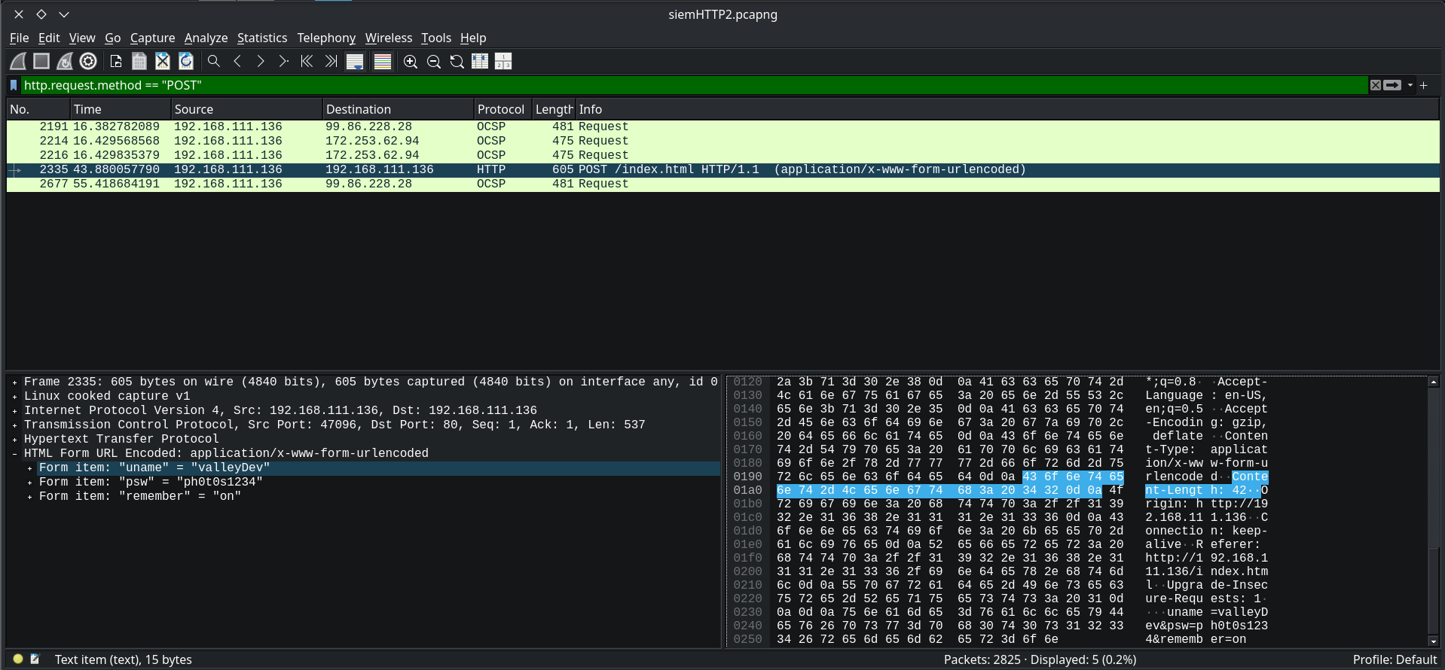Clear the display filter X button
Image resolution: width=1445 pixels, height=670 pixels.
click(1376, 85)
